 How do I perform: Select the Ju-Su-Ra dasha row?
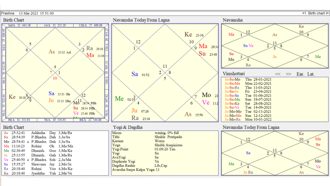248,88
